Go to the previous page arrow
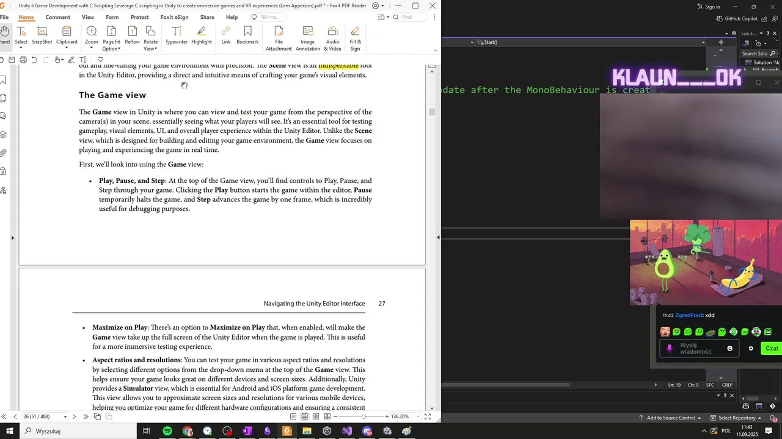 tap(15, 416)
